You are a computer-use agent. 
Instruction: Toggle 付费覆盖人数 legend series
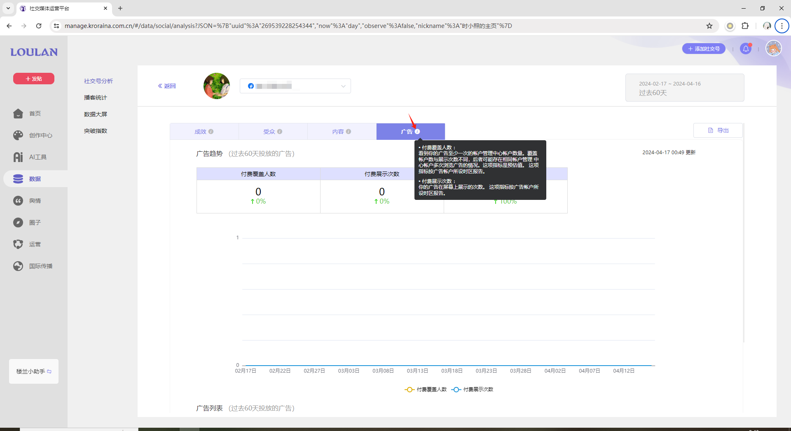coord(426,389)
